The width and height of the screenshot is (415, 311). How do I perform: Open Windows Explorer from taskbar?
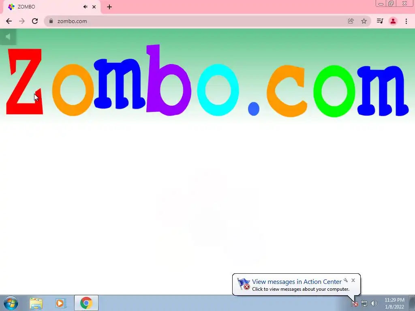(36, 303)
